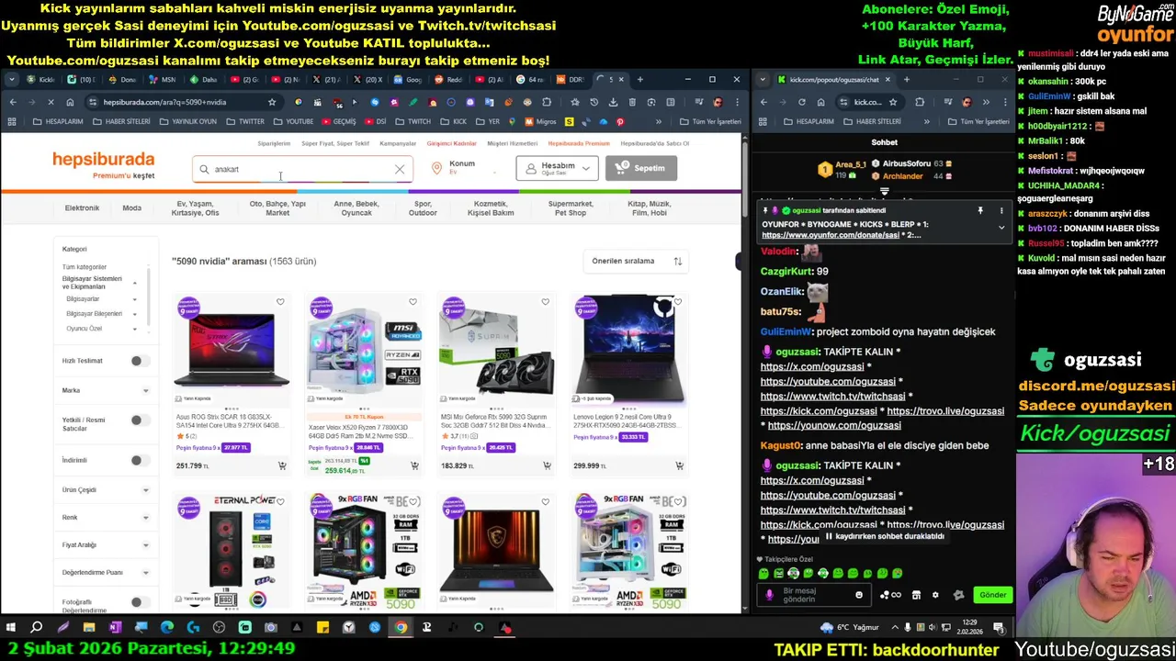
Task: Stop loading the hepsiburada page
Action: [x=50, y=102]
